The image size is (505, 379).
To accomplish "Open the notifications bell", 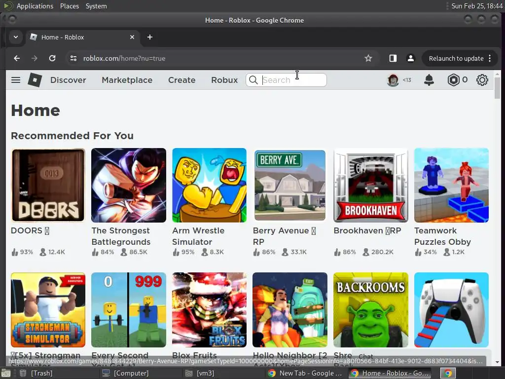I will [429, 80].
